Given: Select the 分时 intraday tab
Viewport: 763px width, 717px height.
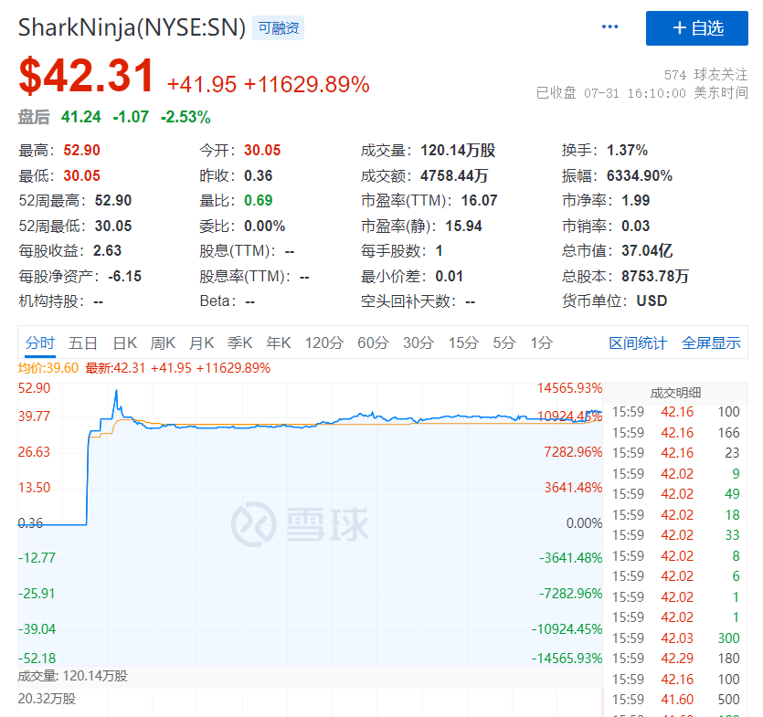Looking at the screenshot, I should pyautogui.click(x=40, y=343).
